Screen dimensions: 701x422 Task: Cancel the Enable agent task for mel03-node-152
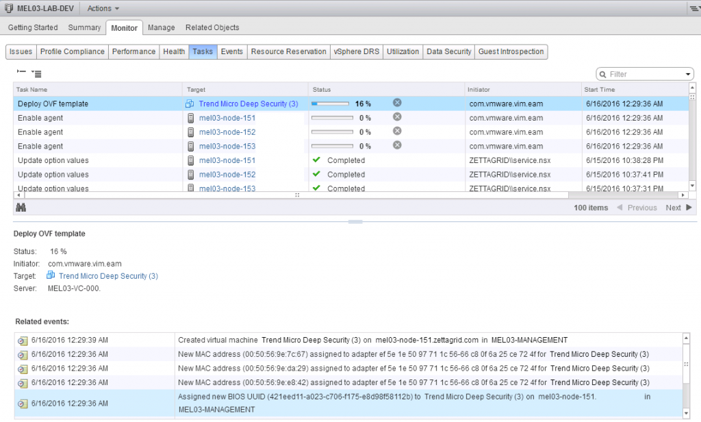397,131
